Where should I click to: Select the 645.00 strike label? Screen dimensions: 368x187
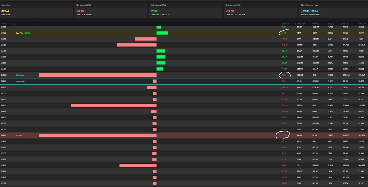3,45
